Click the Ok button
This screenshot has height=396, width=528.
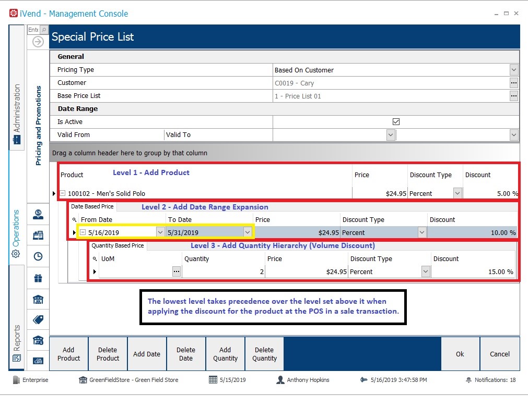(460, 354)
